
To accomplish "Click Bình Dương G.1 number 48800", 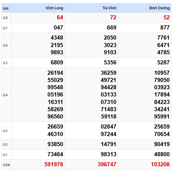I will point(162,154).
